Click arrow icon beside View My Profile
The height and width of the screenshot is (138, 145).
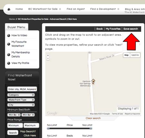point(9,63)
